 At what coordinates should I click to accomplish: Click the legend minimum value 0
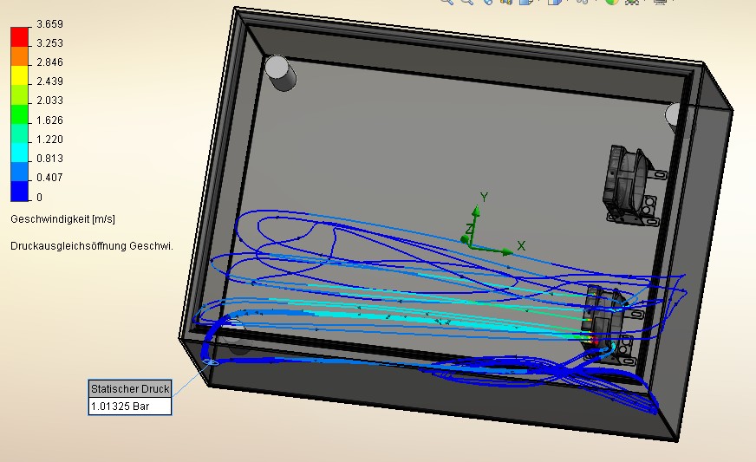point(40,198)
